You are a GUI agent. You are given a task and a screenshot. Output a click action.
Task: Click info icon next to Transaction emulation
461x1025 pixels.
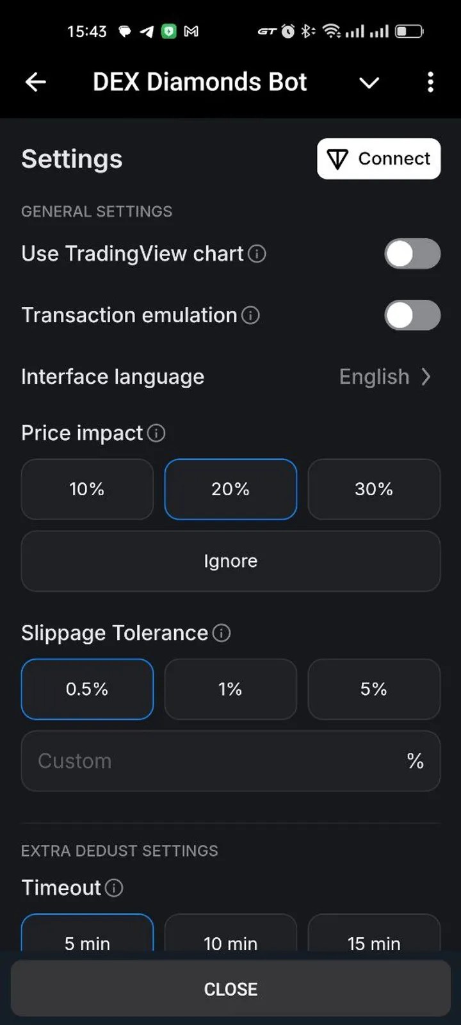251,315
